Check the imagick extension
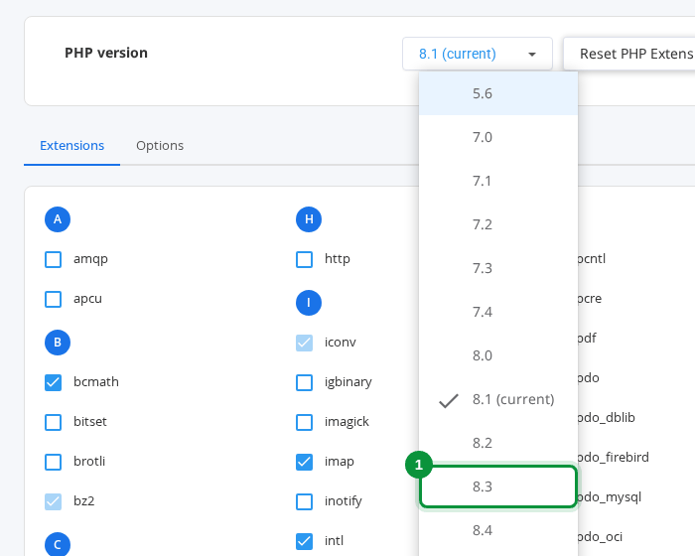This screenshot has height=556, width=695. point(304,422)
